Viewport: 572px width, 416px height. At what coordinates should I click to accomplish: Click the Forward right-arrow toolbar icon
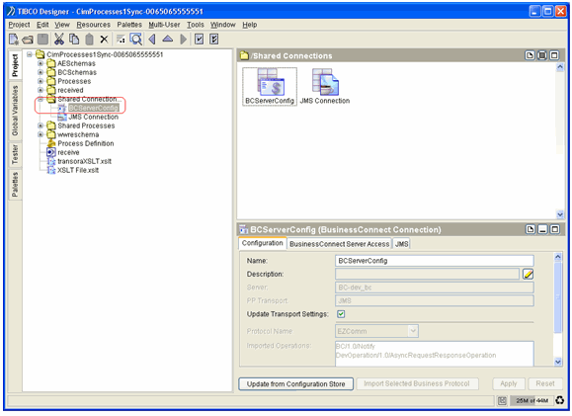click(183, 40)
